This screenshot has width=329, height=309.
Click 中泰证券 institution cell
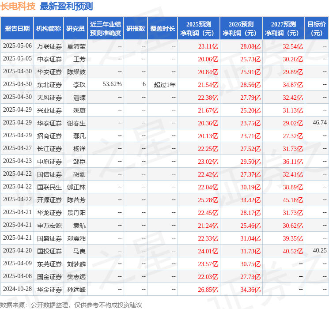[x=49, y=59]
